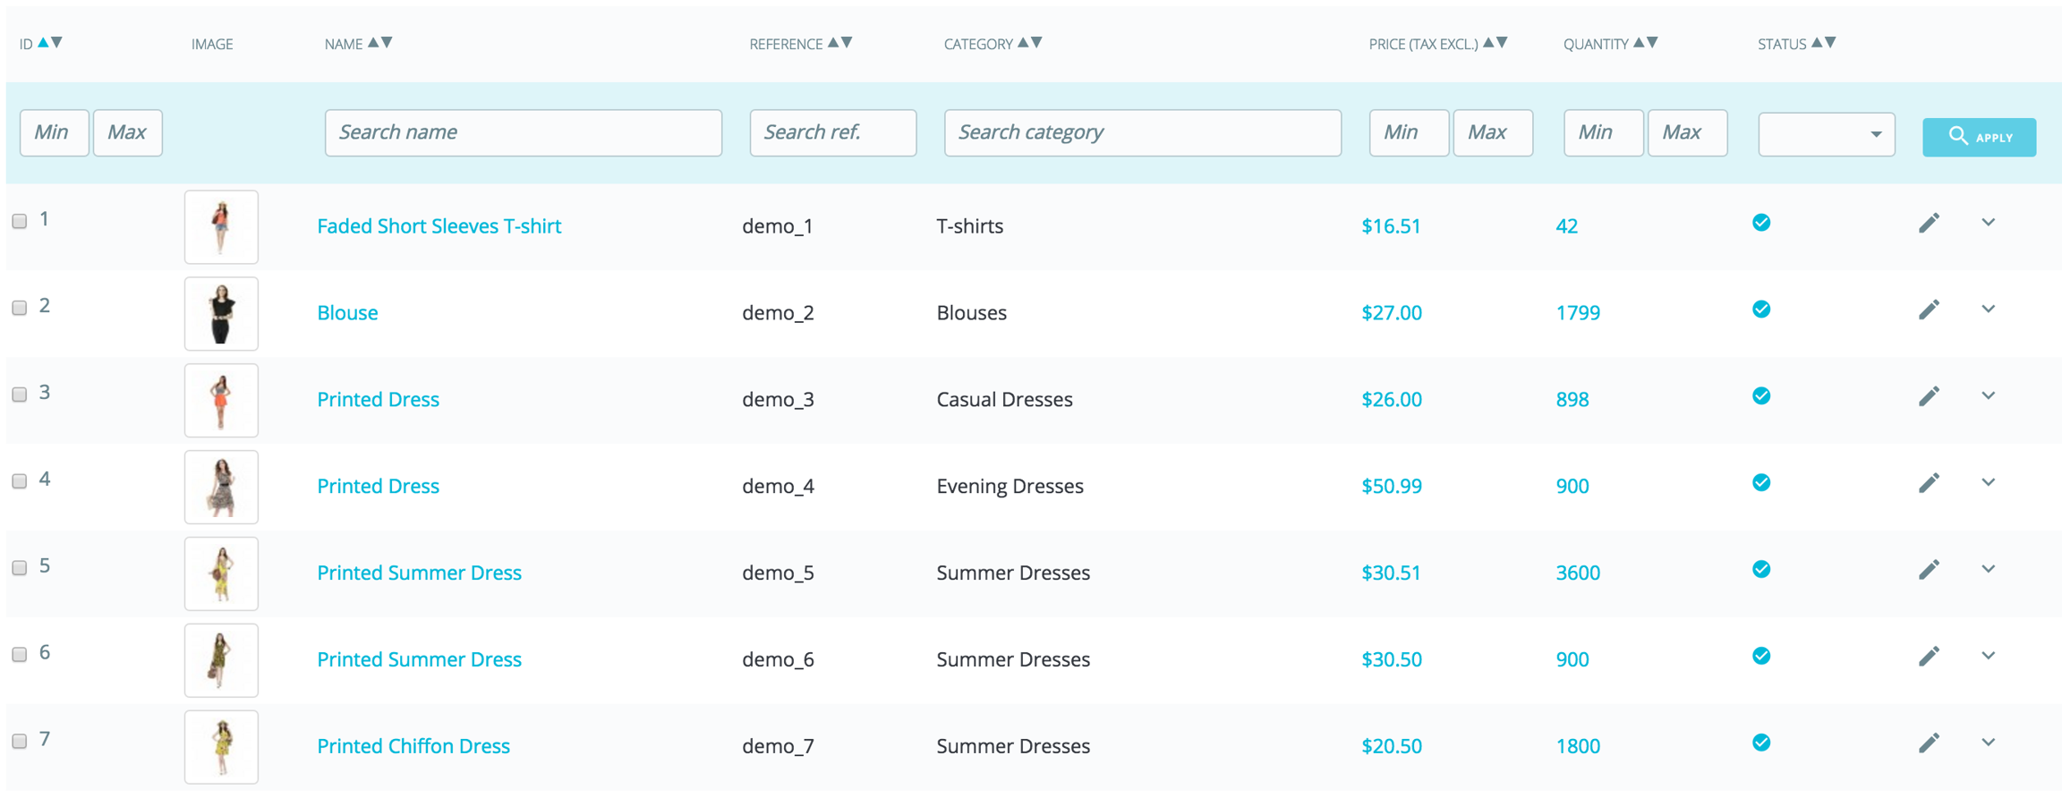Image resolution: width=2062 pixels, height=798 pixels.
Task: Toggle the status checkmark for demo_3 product
Action: tap(1760, 396)
